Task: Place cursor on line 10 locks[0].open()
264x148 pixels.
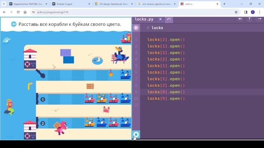Action: [x=166, y=99]
